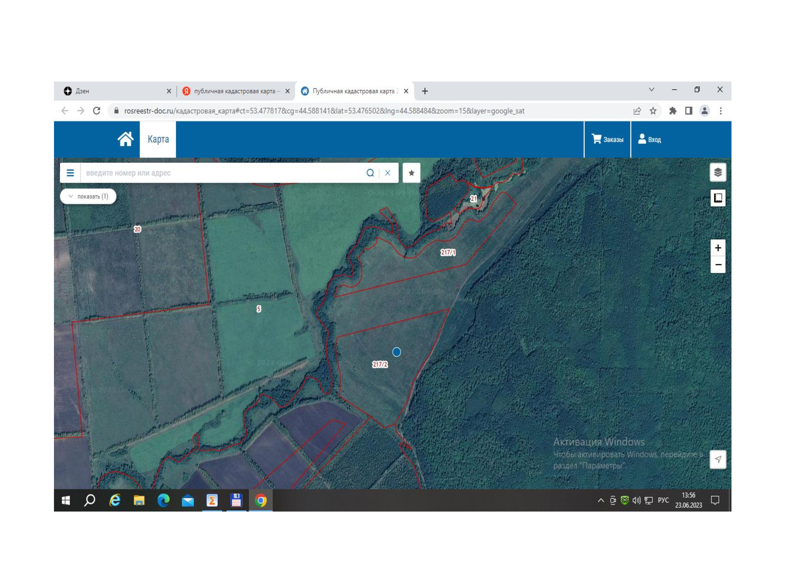Screen dimensions: 804x569
Task: Open Chrome profile avatar
Action: pos(705,111)
